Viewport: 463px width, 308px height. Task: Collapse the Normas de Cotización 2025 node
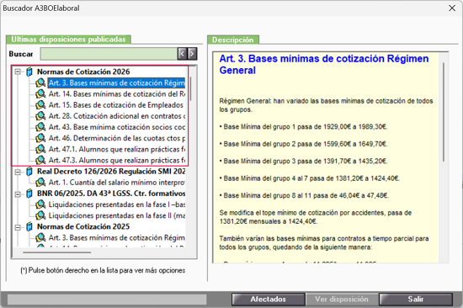pos(18,227)
